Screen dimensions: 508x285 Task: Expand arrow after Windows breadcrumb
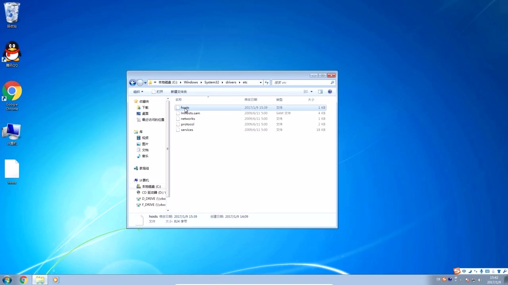pyautogui.click(x=201, y=82)
